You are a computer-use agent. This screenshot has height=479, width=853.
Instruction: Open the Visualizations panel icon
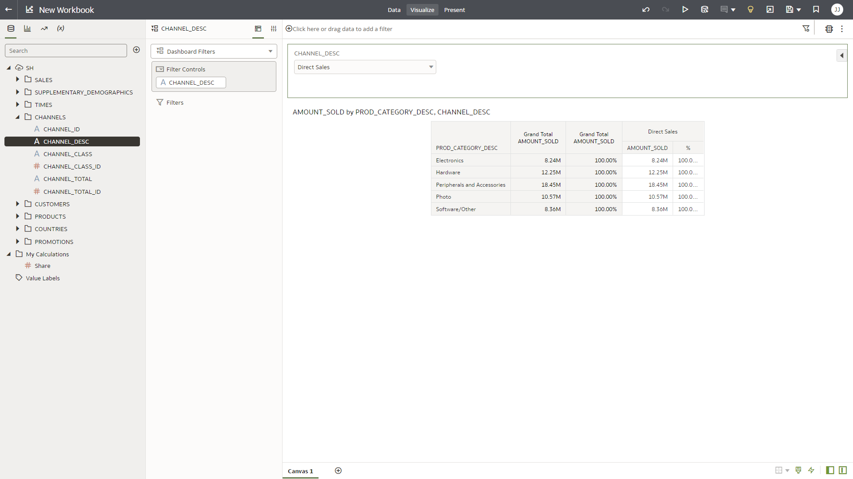tap(28, 28)
